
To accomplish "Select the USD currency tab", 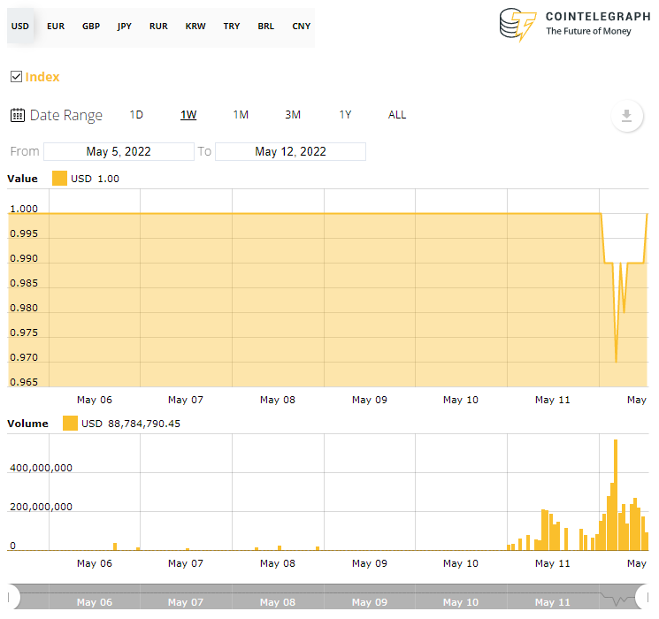I will [19, 27].
